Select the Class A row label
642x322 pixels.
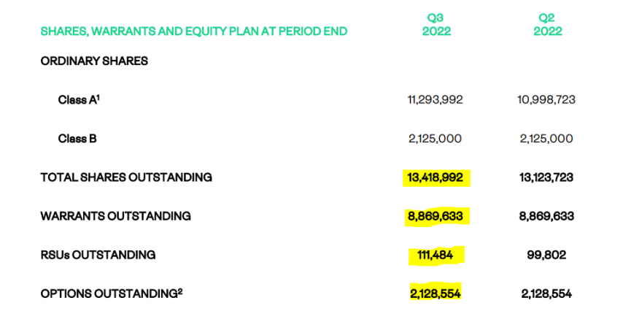(79, 100)
